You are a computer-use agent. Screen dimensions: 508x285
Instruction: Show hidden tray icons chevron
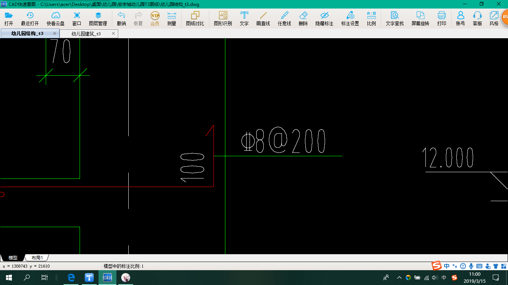point(399,277)
